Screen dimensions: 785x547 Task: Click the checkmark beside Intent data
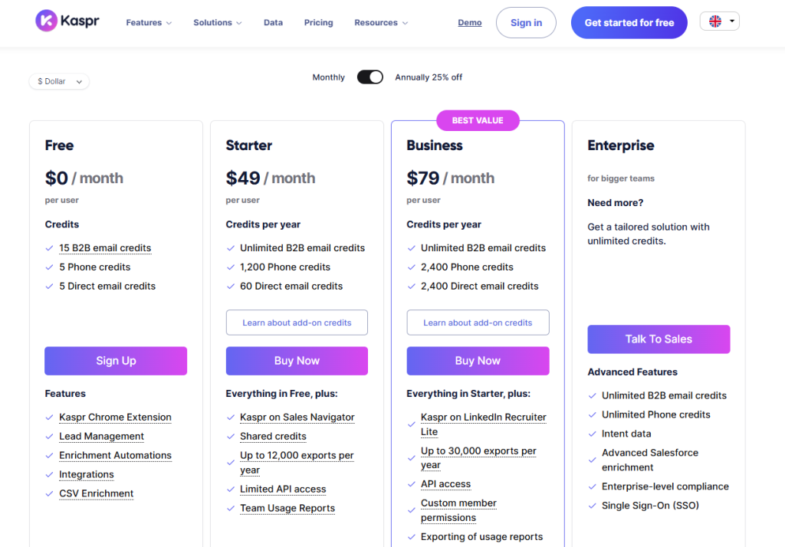593,434
